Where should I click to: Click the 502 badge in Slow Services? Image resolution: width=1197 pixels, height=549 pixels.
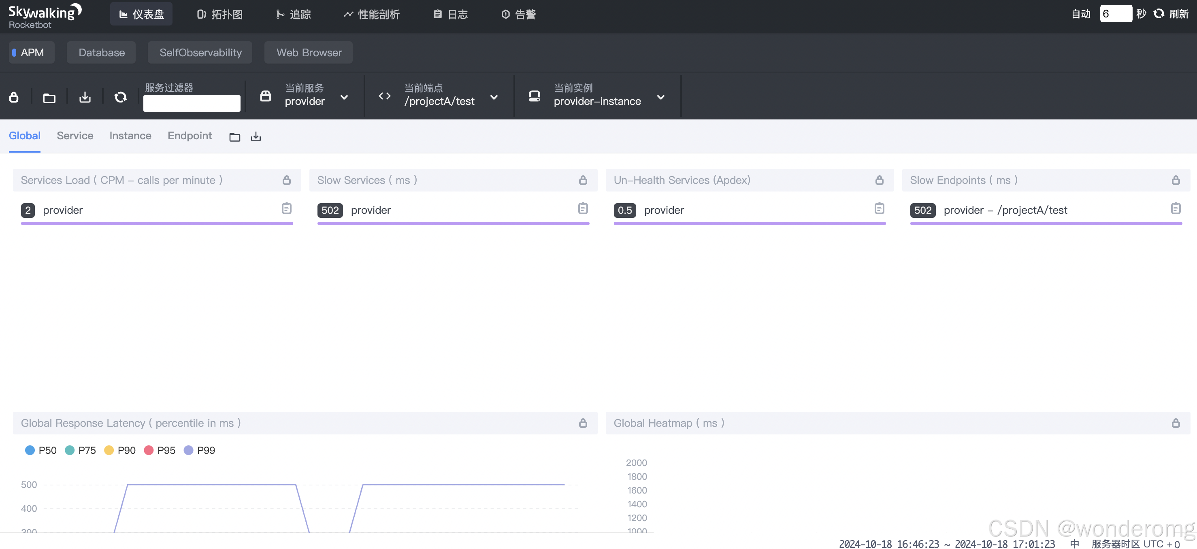pyautogui.click(x=330, y=211)
